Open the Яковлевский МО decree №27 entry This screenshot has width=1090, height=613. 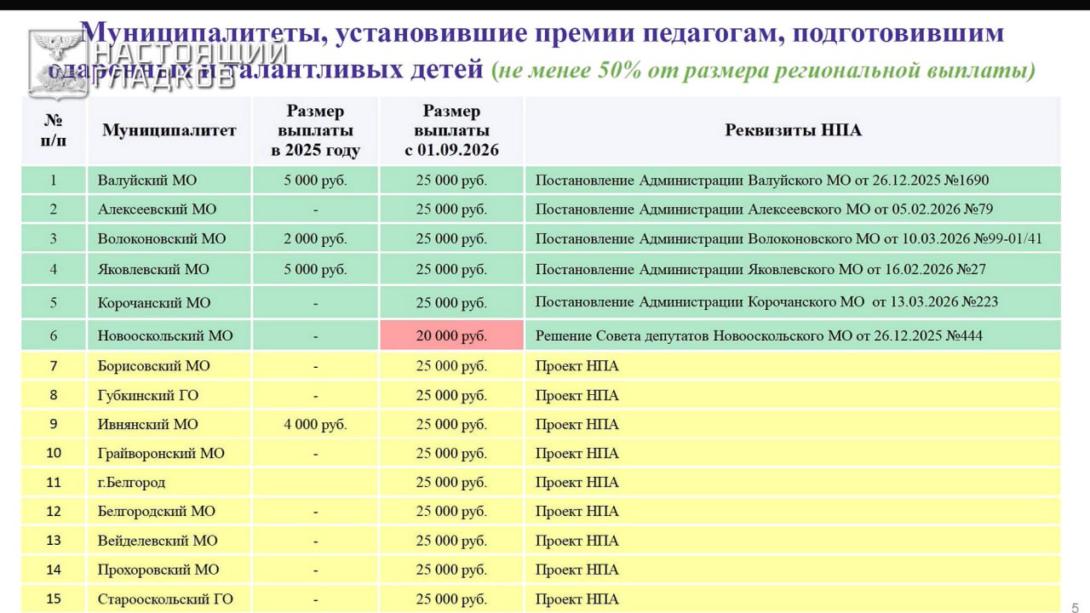pyautogui.click(x=760, y=270)
